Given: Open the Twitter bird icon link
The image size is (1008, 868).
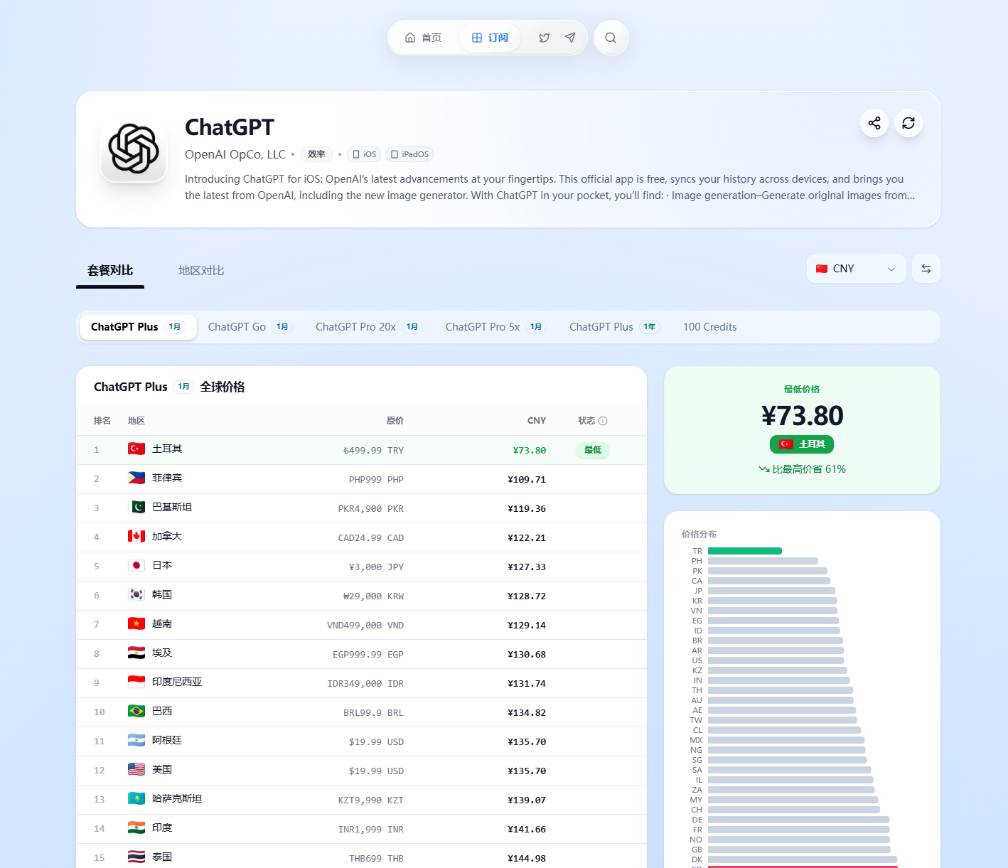Looking at the screenshot, I should [544, 38].
